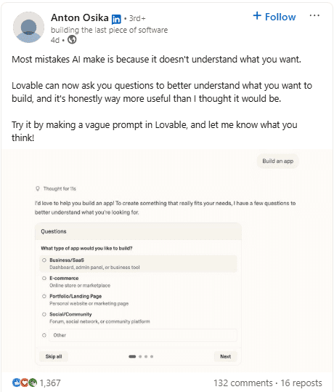
Task: Open the three-dot post options menu
Action: pyautogui.click(x=314, y=16)
